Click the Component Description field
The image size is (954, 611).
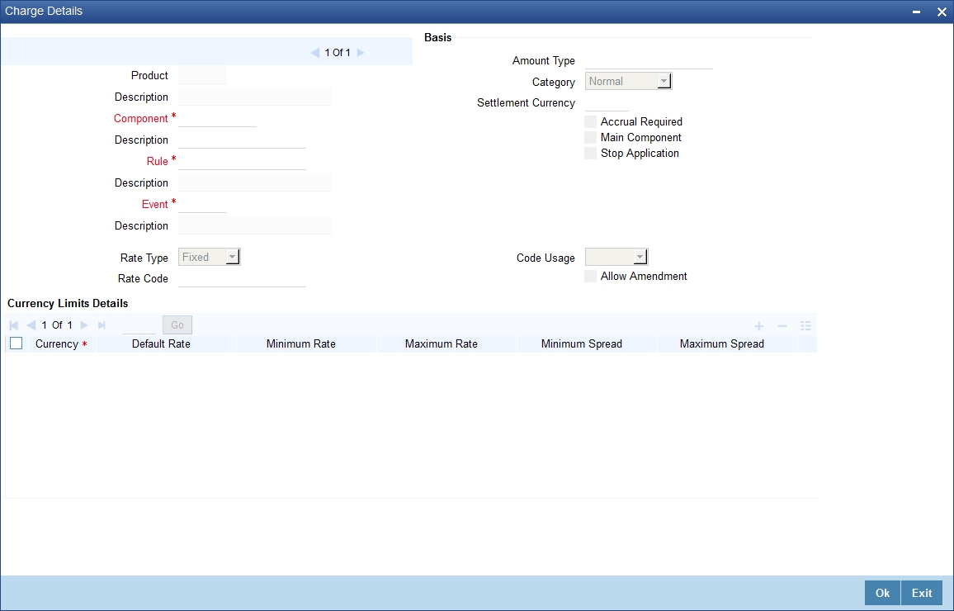click(x=242, y=140)
